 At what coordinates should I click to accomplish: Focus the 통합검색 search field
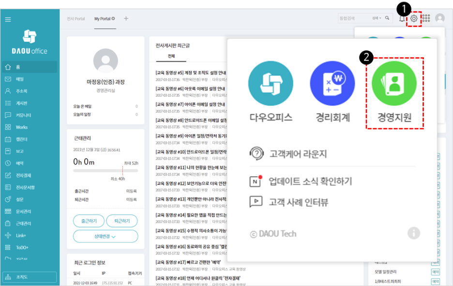click(x=355, y=18)
